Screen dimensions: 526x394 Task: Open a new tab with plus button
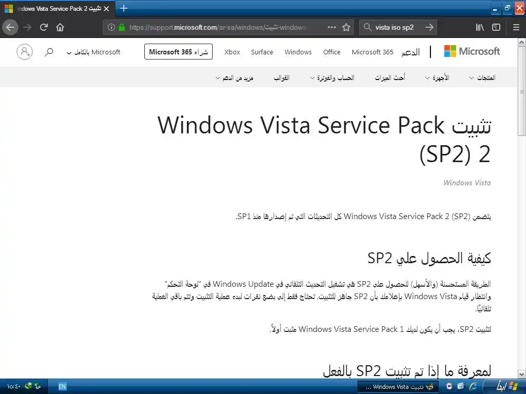tap(123, 8)
